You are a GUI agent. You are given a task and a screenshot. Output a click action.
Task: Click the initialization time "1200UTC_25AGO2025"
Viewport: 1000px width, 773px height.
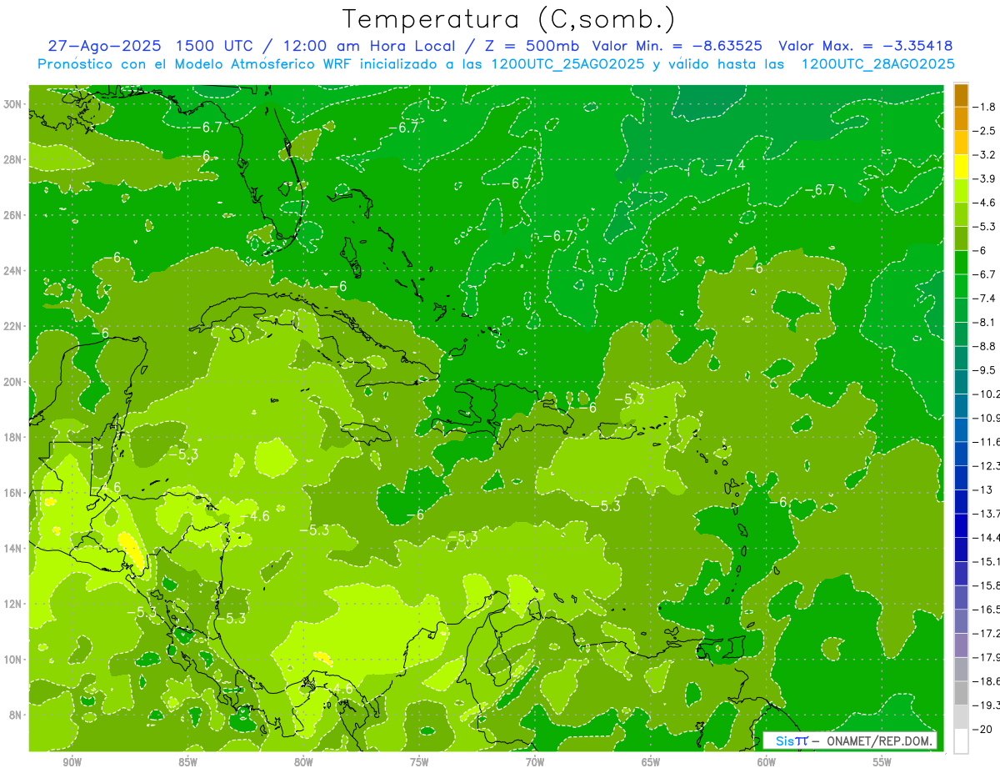pyautogui.click(x=567, y=64)
